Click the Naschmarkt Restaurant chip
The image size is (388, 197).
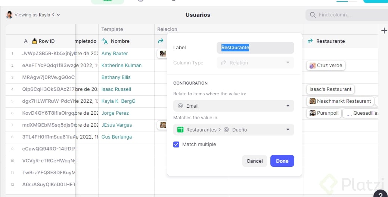(x=340, y=101)
